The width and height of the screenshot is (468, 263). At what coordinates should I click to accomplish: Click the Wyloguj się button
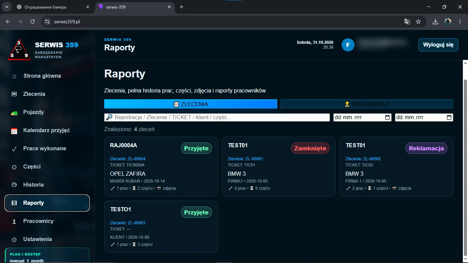coord(438,45)
